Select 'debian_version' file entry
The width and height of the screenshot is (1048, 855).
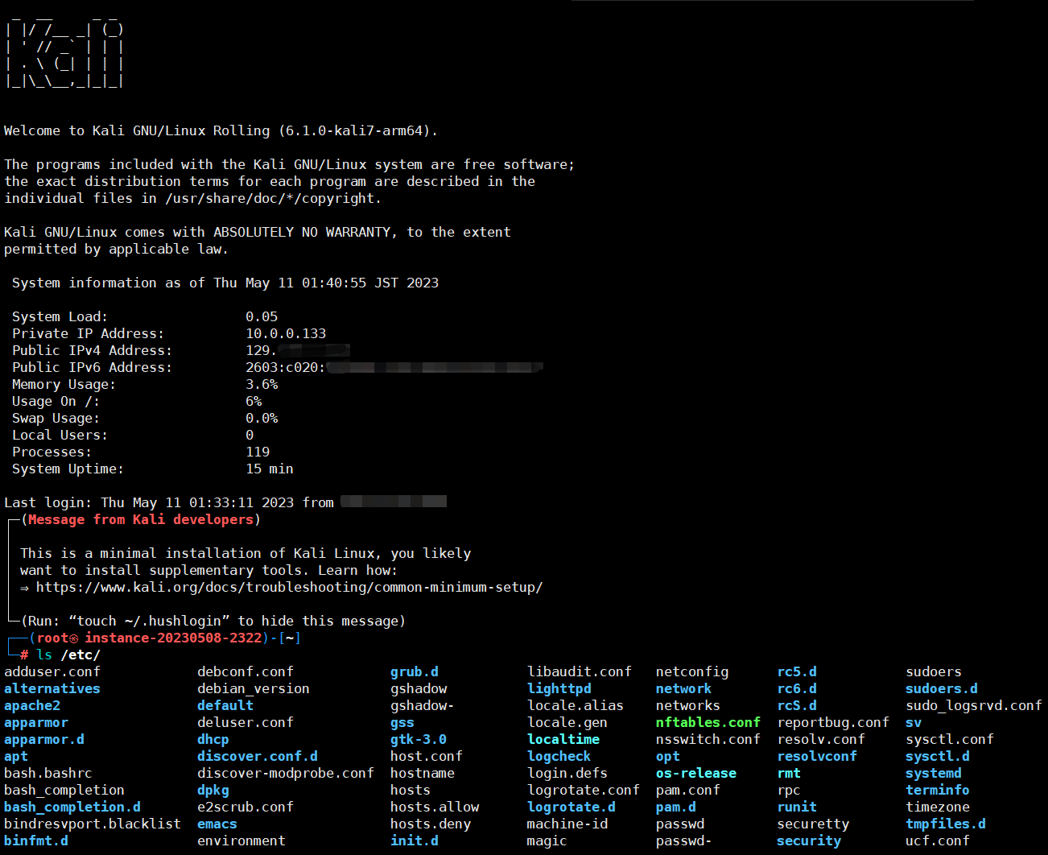(254, 688)
